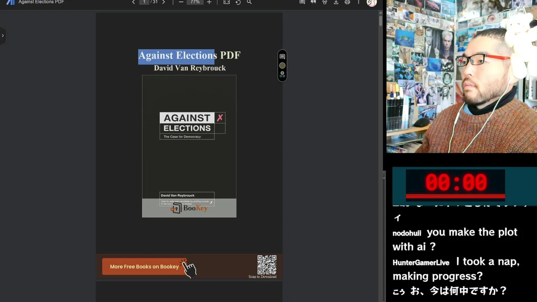
Task: Zoom out with the minus button
Action: pyautogui.click(x=181, y=2)
